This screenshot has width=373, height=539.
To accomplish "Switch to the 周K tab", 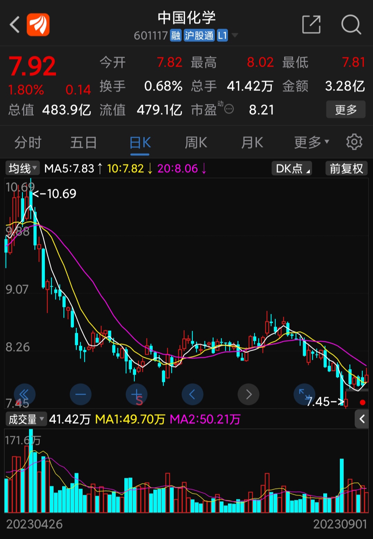I will click(x=196, y=142).
